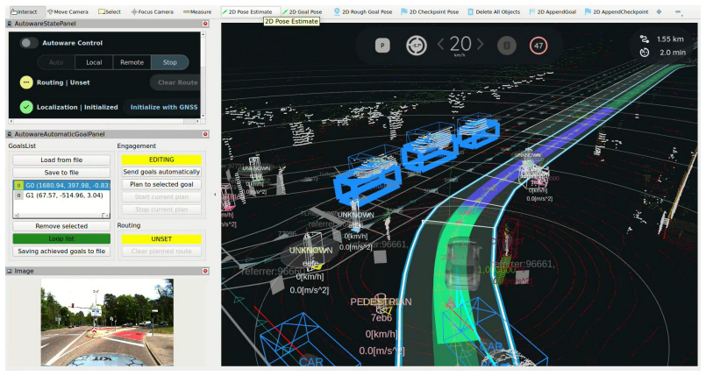
Task: Click the green Loop list button
Action: [61, 238]
